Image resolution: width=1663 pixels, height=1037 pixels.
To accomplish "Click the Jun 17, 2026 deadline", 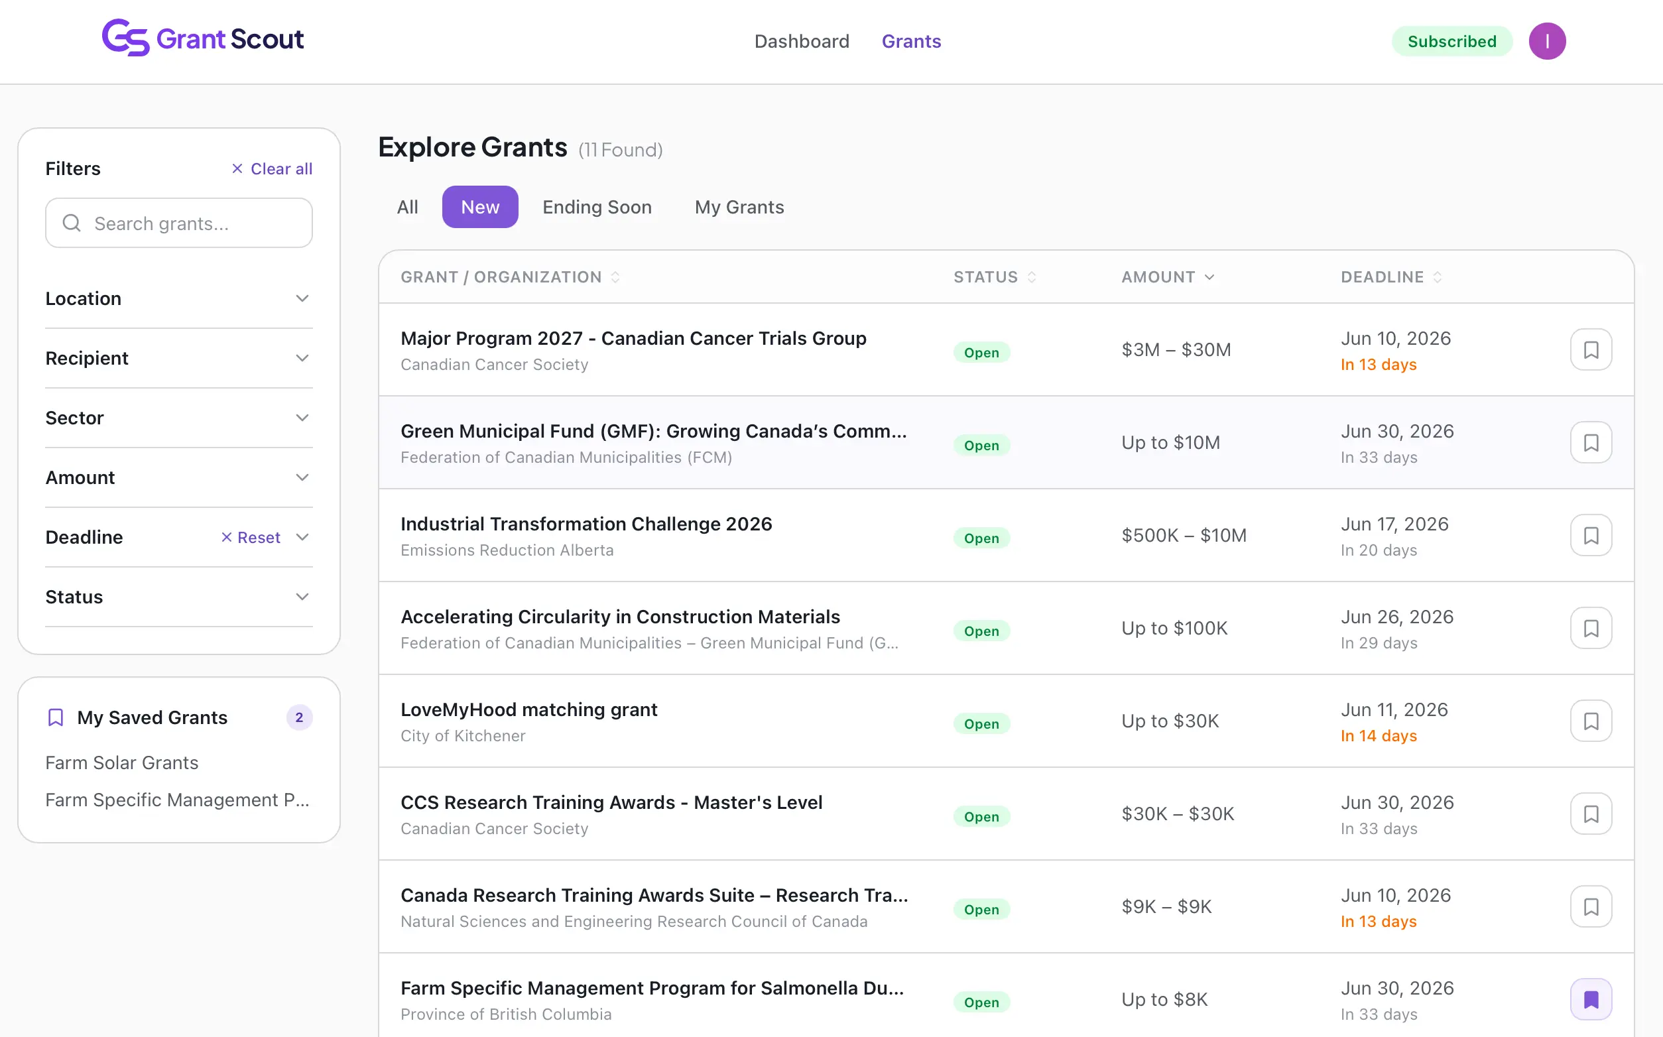I will 1394,524.
